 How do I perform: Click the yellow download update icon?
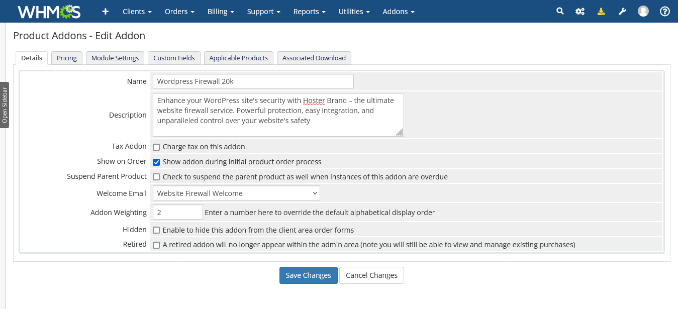click(601, 11)
